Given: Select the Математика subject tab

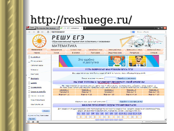Looking at the screenshot, I should (37, 50).
